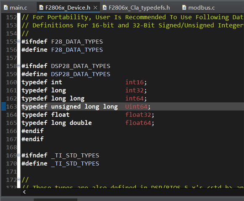Click _TI_STD_TYPES on the #define line 170
The height and width of the screenshot is (201, 244).
(x=75, y=163)
